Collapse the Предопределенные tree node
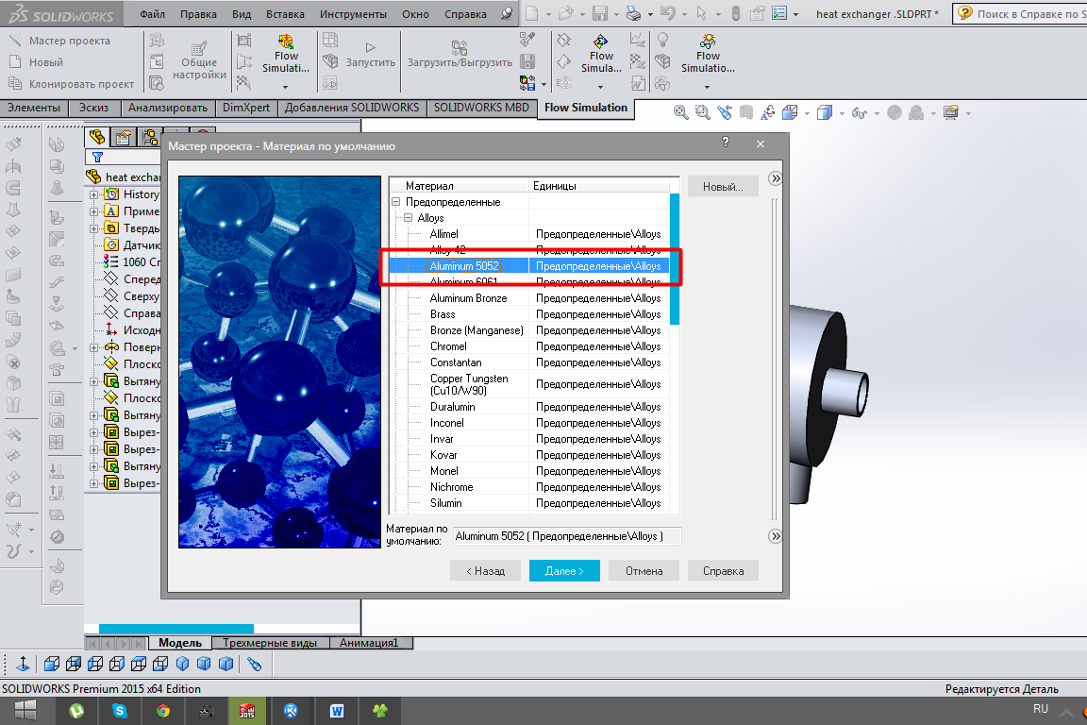Viewport: 1087px width, 725px height. click(396, 202)
